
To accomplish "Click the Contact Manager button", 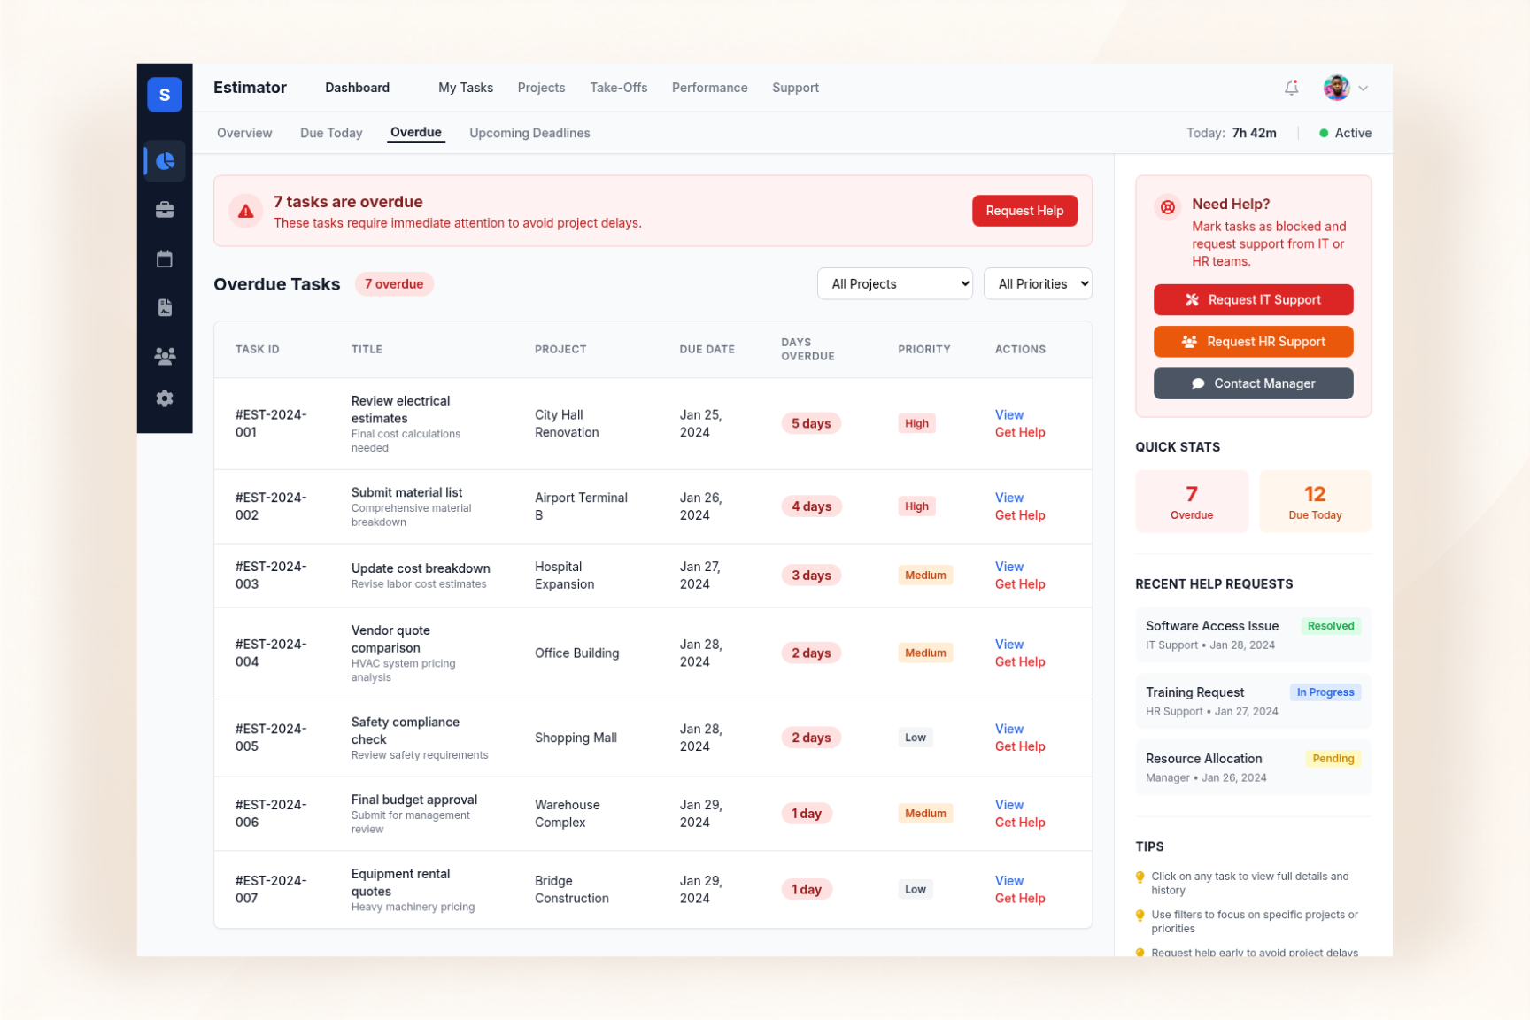I will (1253, 383).
